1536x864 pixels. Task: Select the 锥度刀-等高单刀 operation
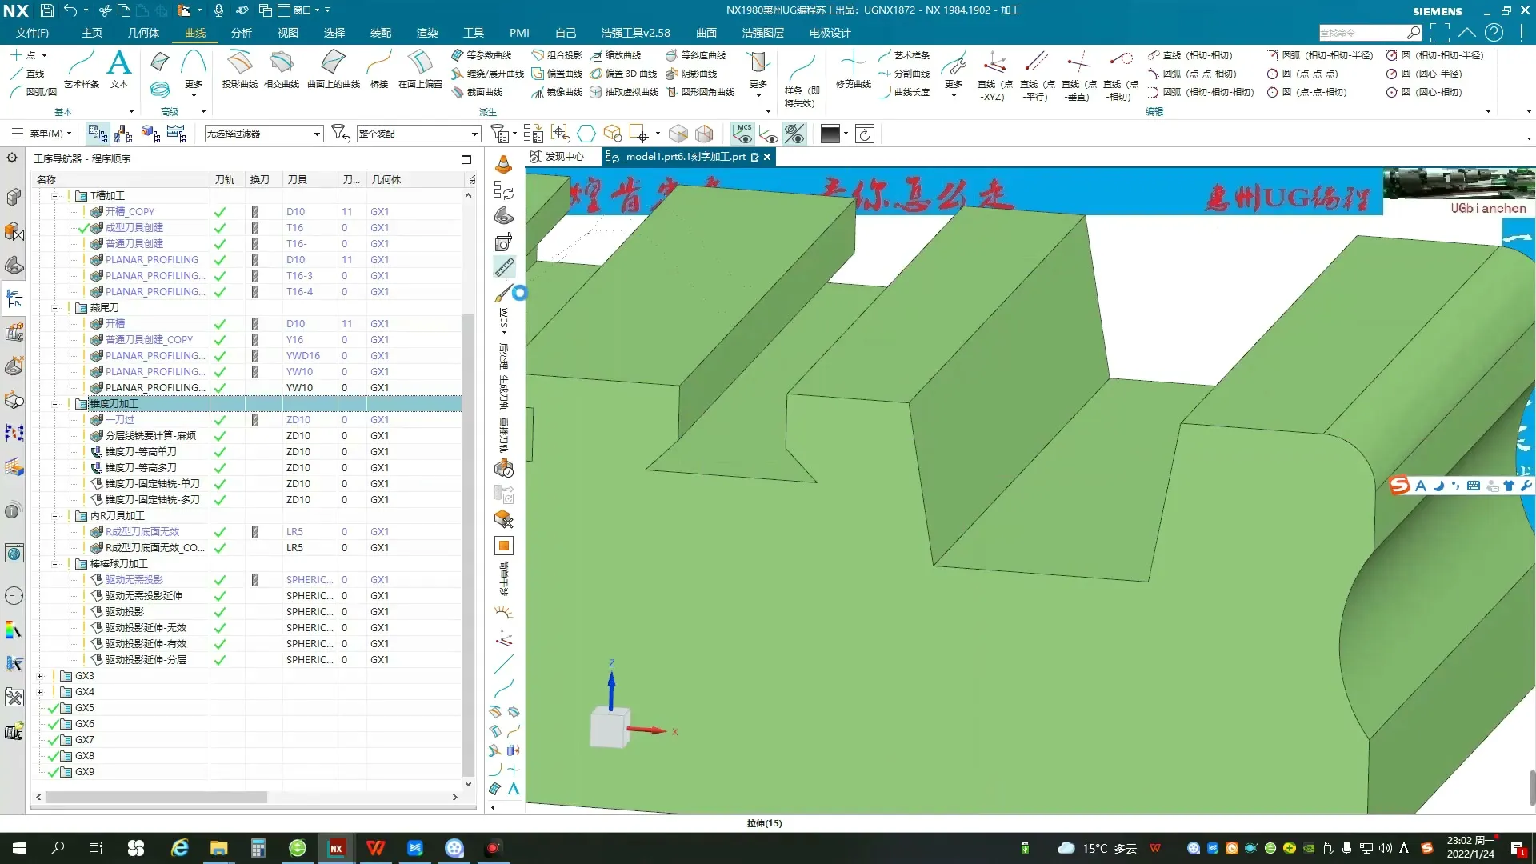(141, 452)
